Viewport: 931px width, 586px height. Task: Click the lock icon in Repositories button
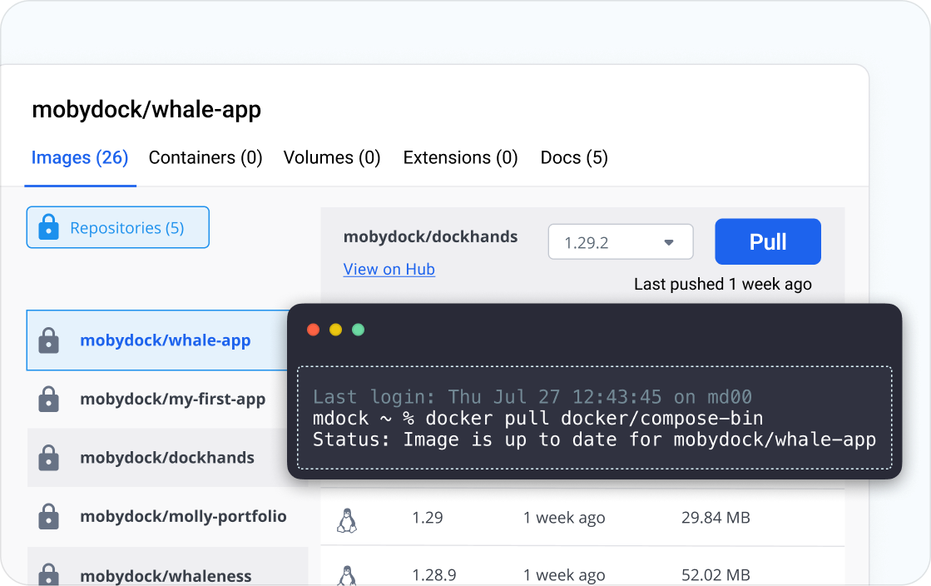49,228
